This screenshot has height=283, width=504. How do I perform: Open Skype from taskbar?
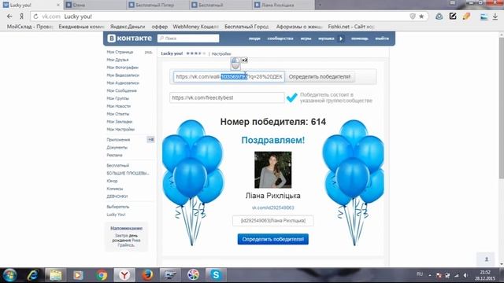point(216,275)
